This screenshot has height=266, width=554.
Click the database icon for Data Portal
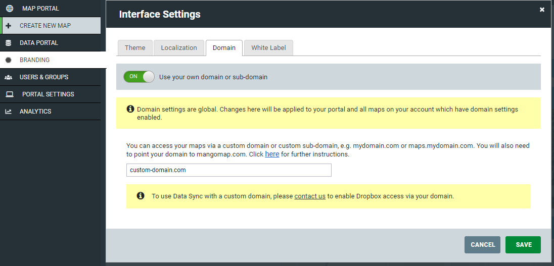click(9, 43)
